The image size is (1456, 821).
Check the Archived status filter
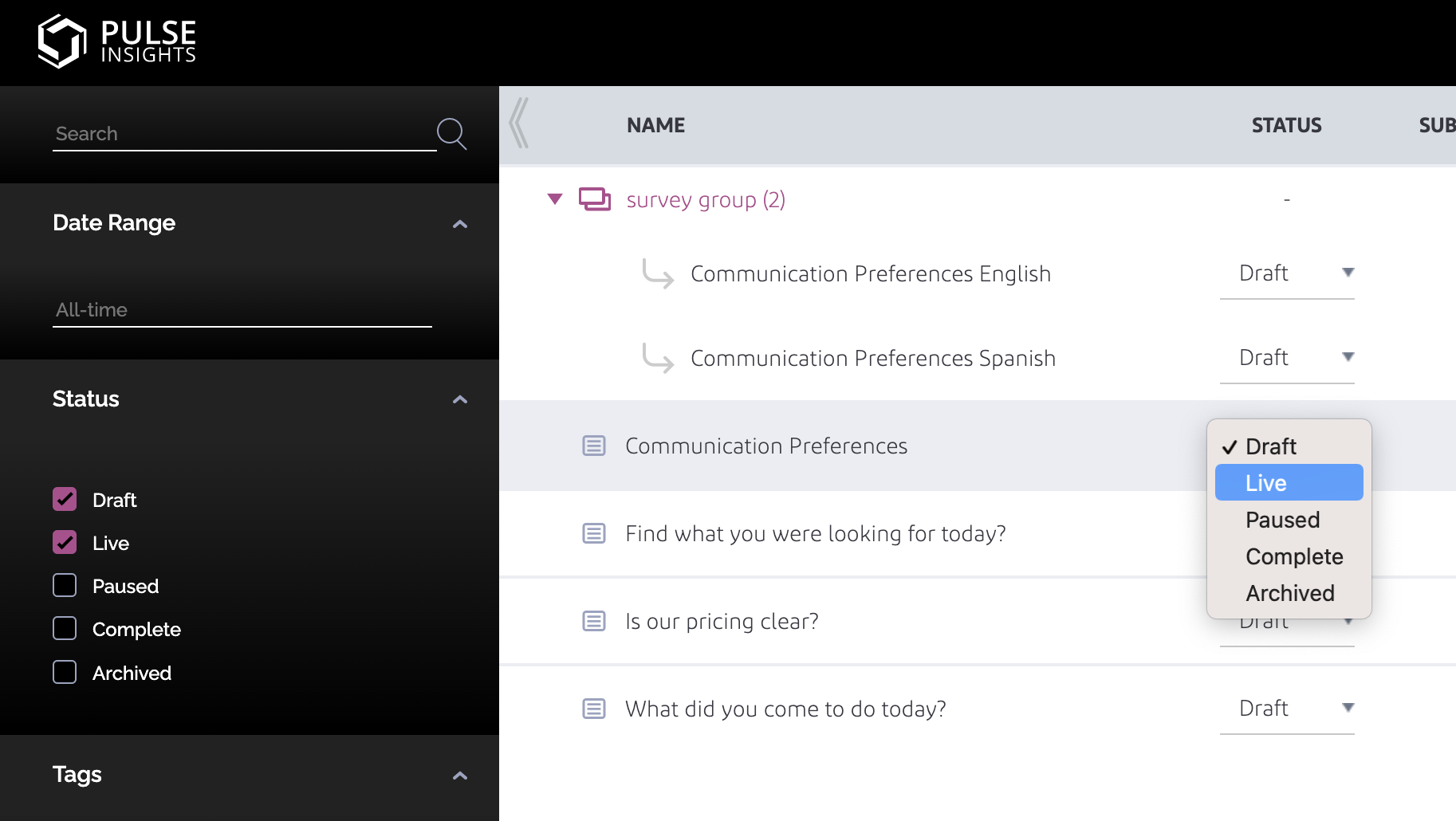coord(65,673)
